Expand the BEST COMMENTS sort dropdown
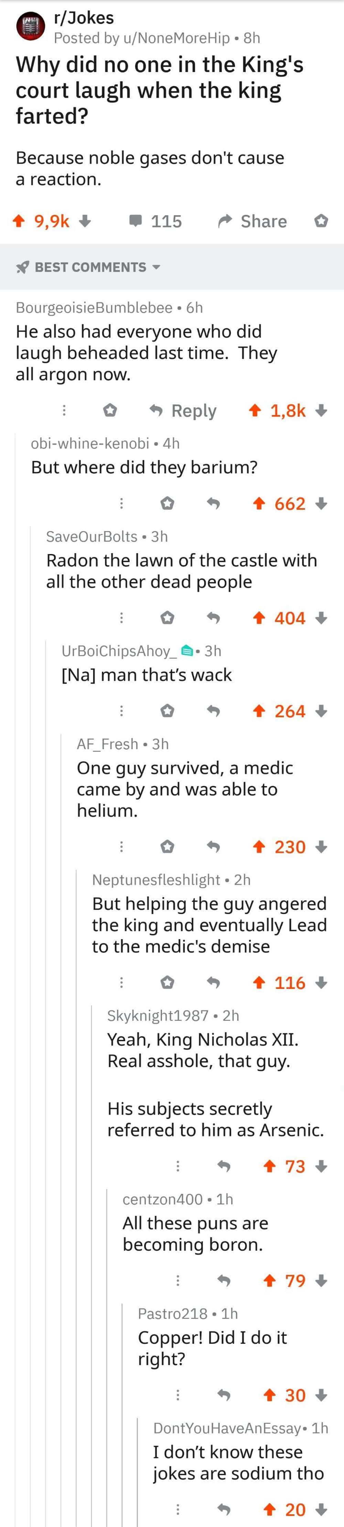Viewport: 344px width, 1527px height. (x=156, y=267)
